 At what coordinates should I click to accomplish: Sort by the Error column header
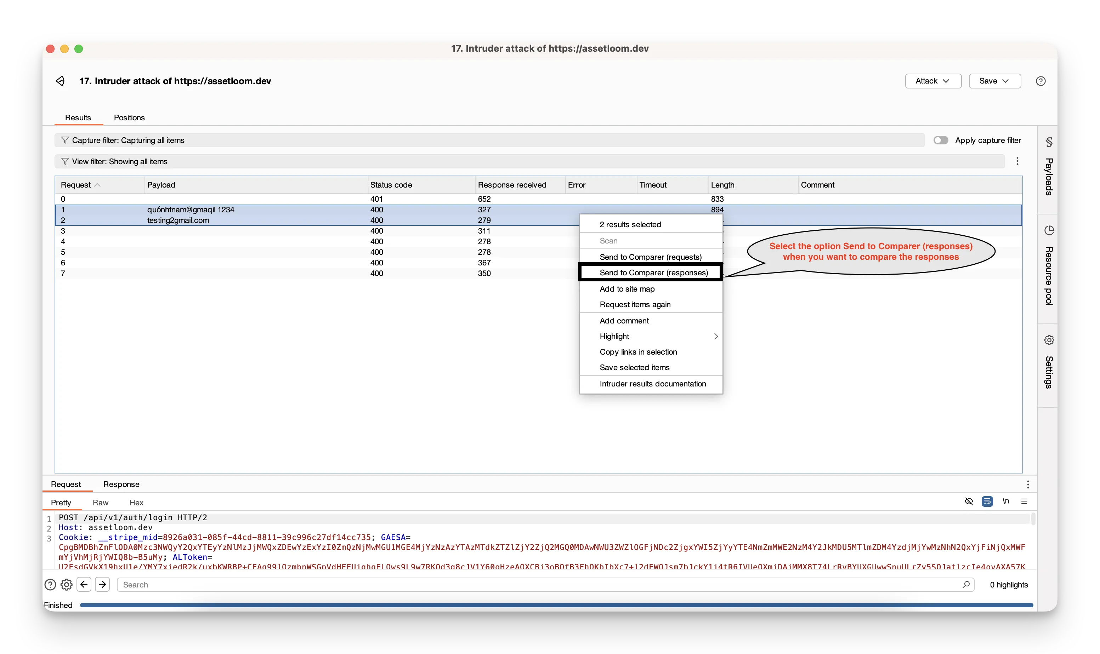point(601,185)
